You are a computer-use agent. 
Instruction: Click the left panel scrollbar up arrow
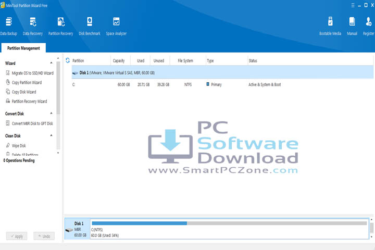click(x=58, y=58)
